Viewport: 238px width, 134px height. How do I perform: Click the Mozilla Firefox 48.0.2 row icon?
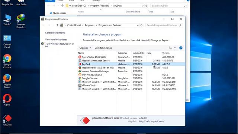tap(80, 68)
